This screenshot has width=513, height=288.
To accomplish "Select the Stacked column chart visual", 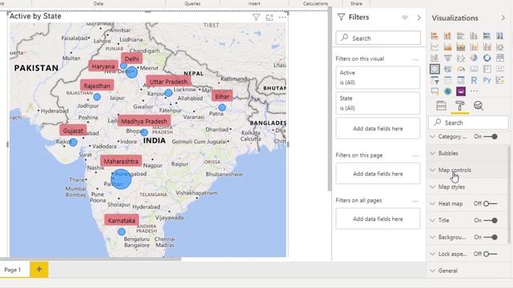I will click(x=447, y=36).
